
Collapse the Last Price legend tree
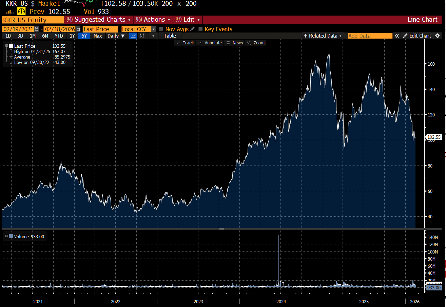[x=6, y=46]
